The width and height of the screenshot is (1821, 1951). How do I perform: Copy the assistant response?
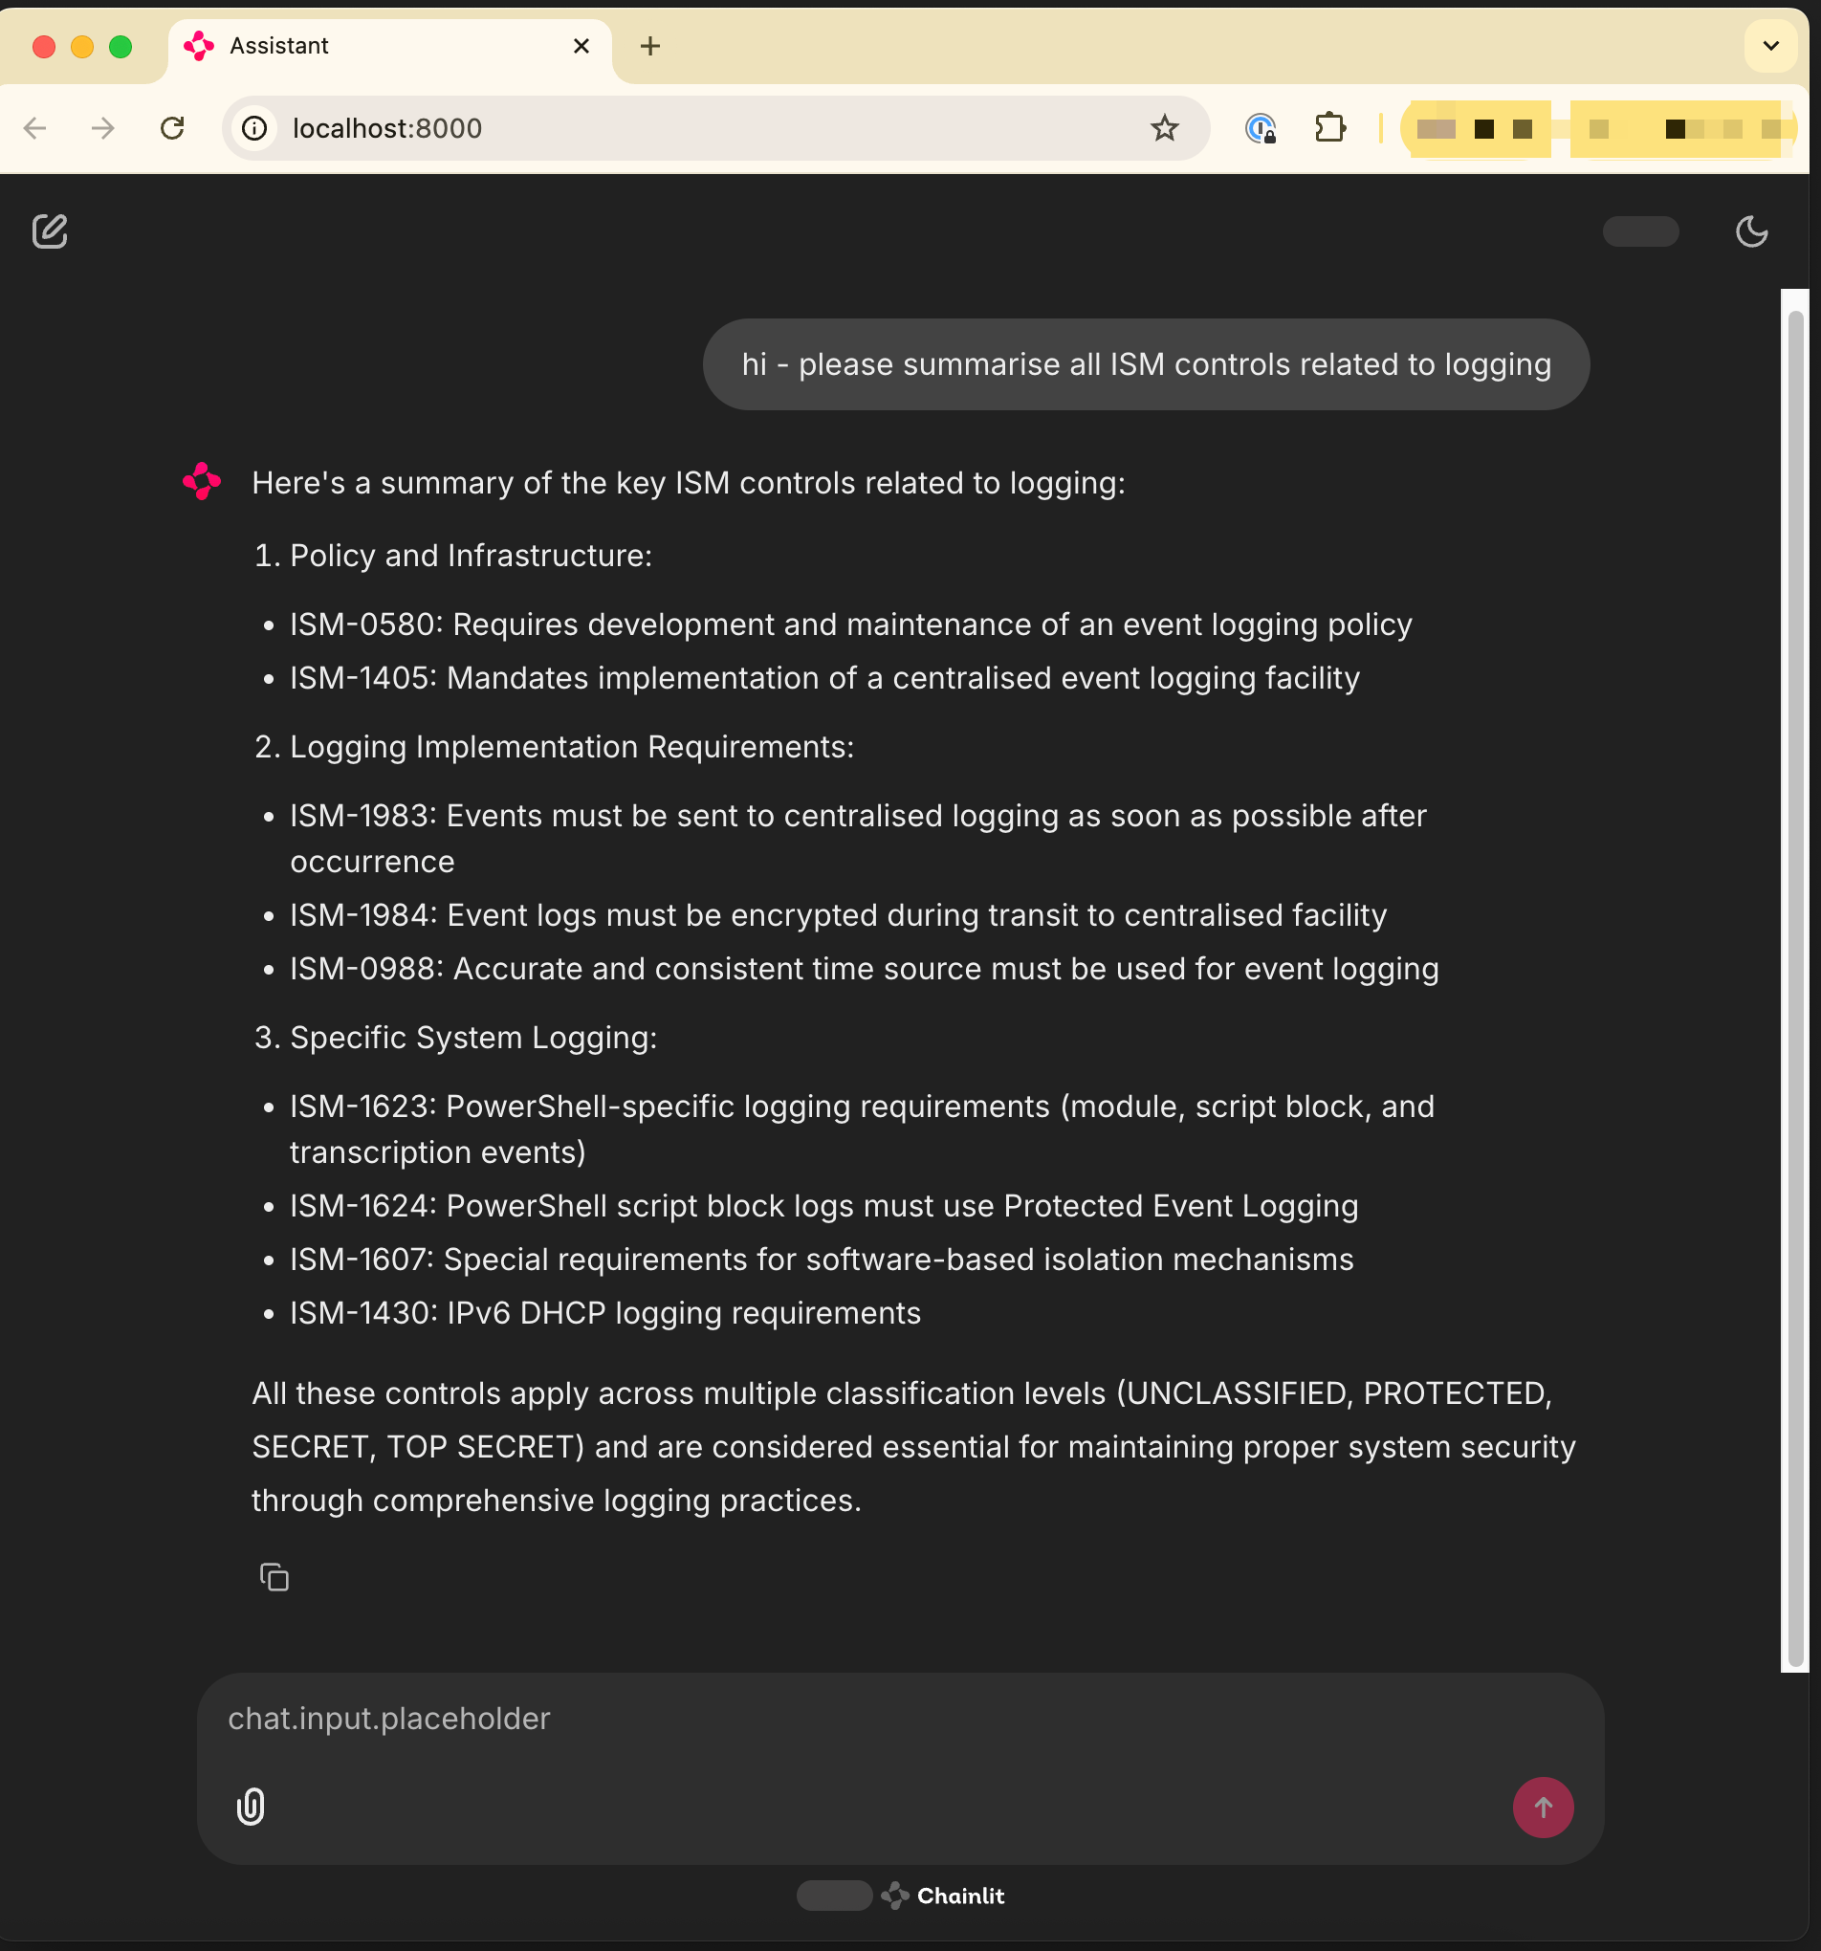point(274,1577)
